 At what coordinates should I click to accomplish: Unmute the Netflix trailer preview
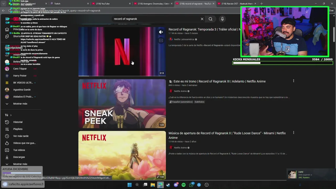[x=161, y=32]
